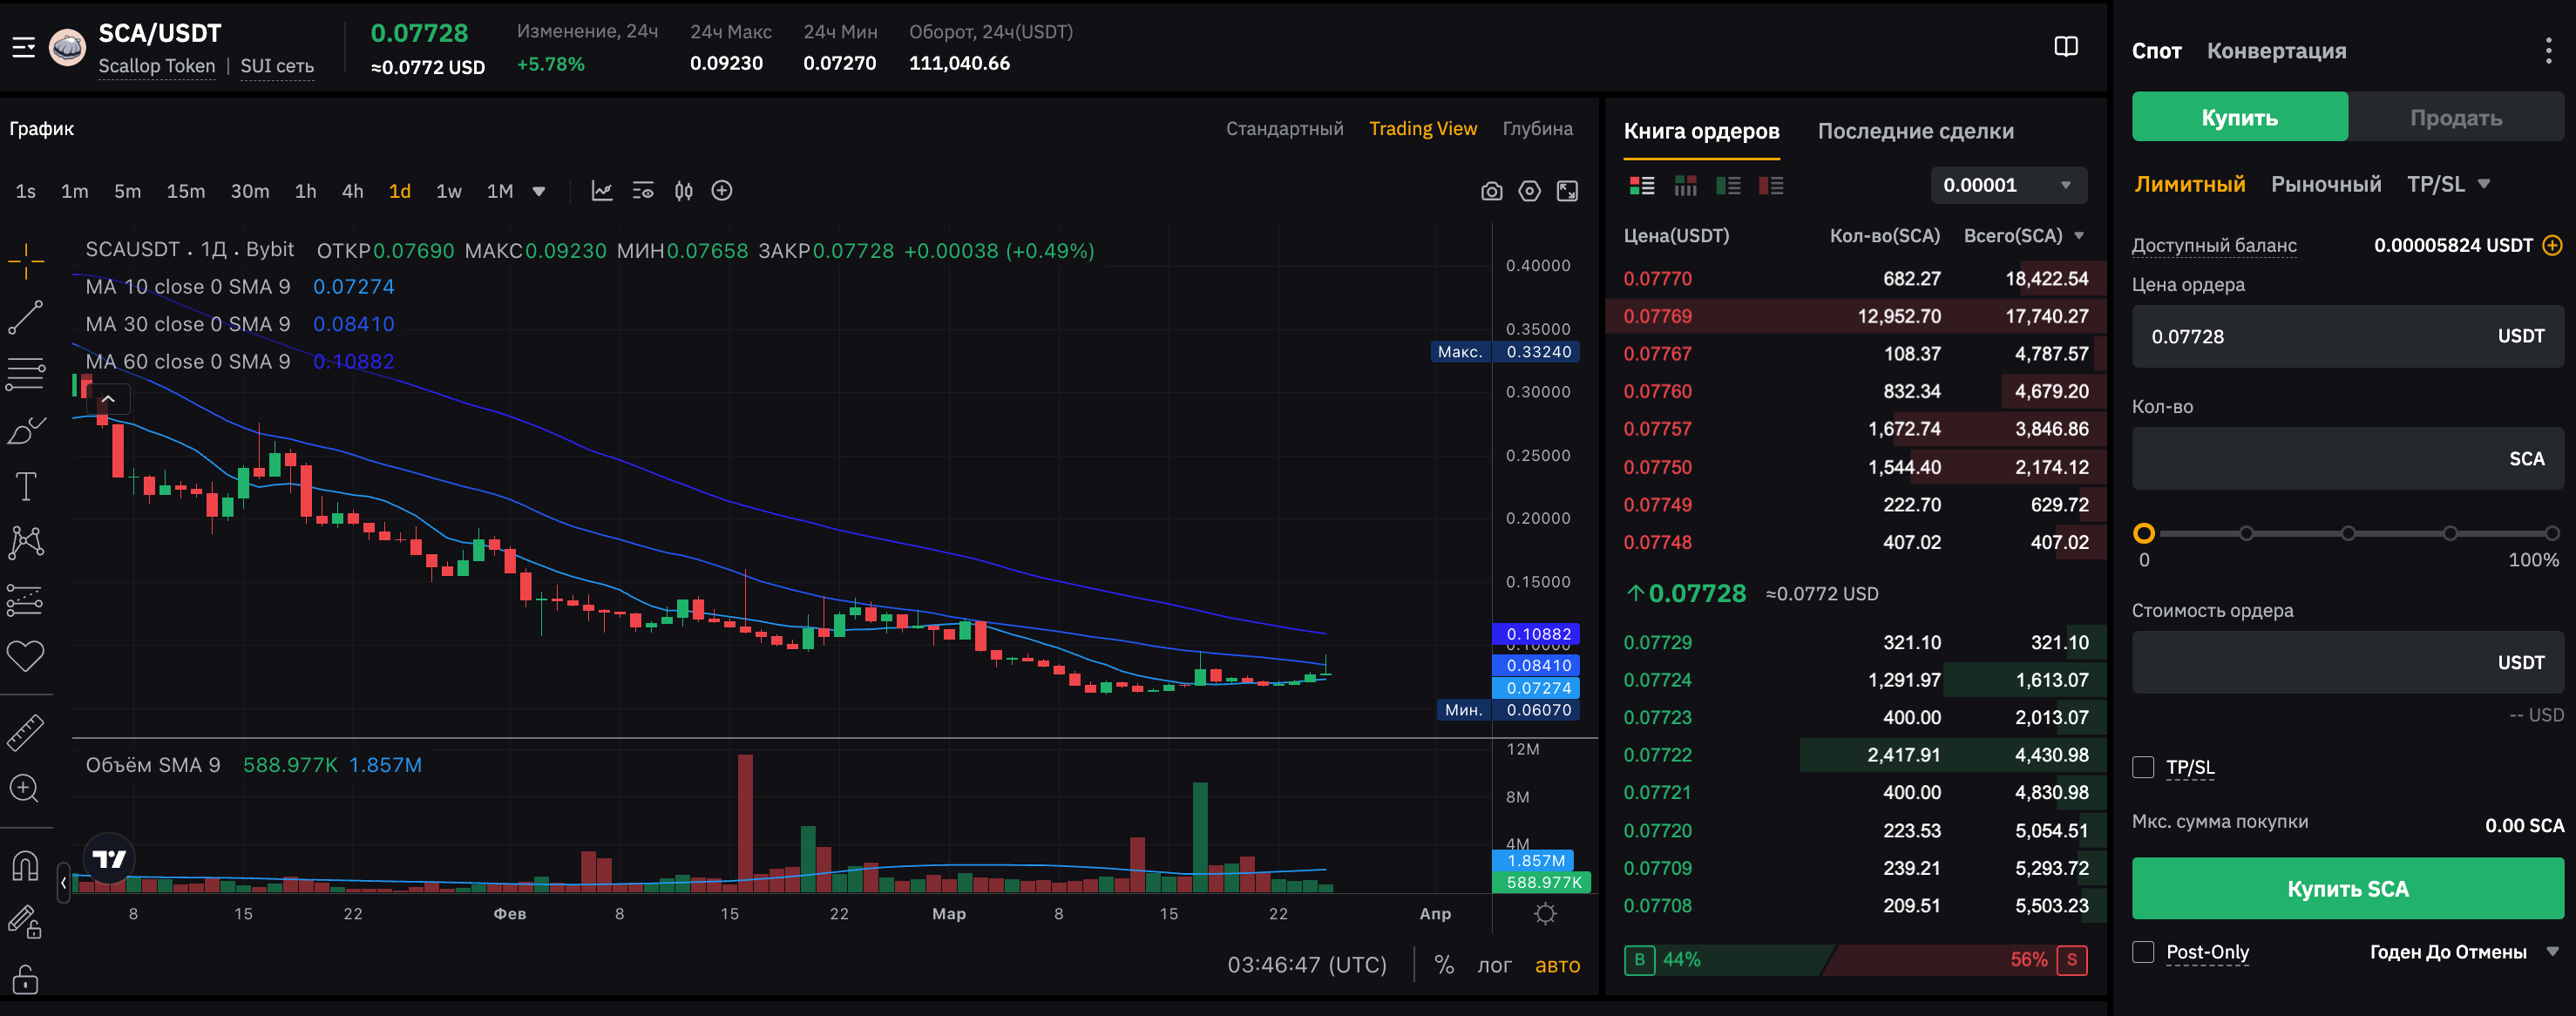Viewport: 2576px width, 1016px height.
Task: Select the crosshair cursor tool
Action: click(x=27, y=262)
